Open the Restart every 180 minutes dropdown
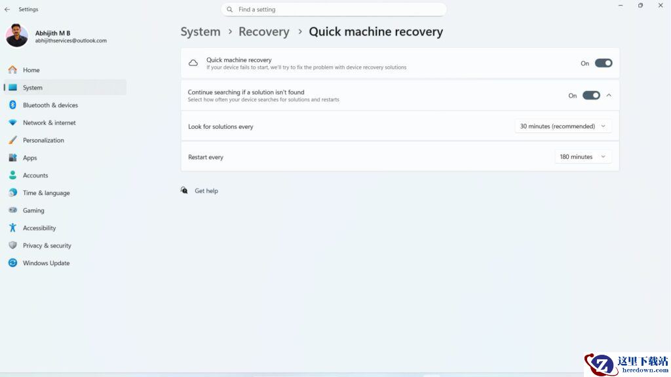 pyautogui.click(x=583, y=157)
